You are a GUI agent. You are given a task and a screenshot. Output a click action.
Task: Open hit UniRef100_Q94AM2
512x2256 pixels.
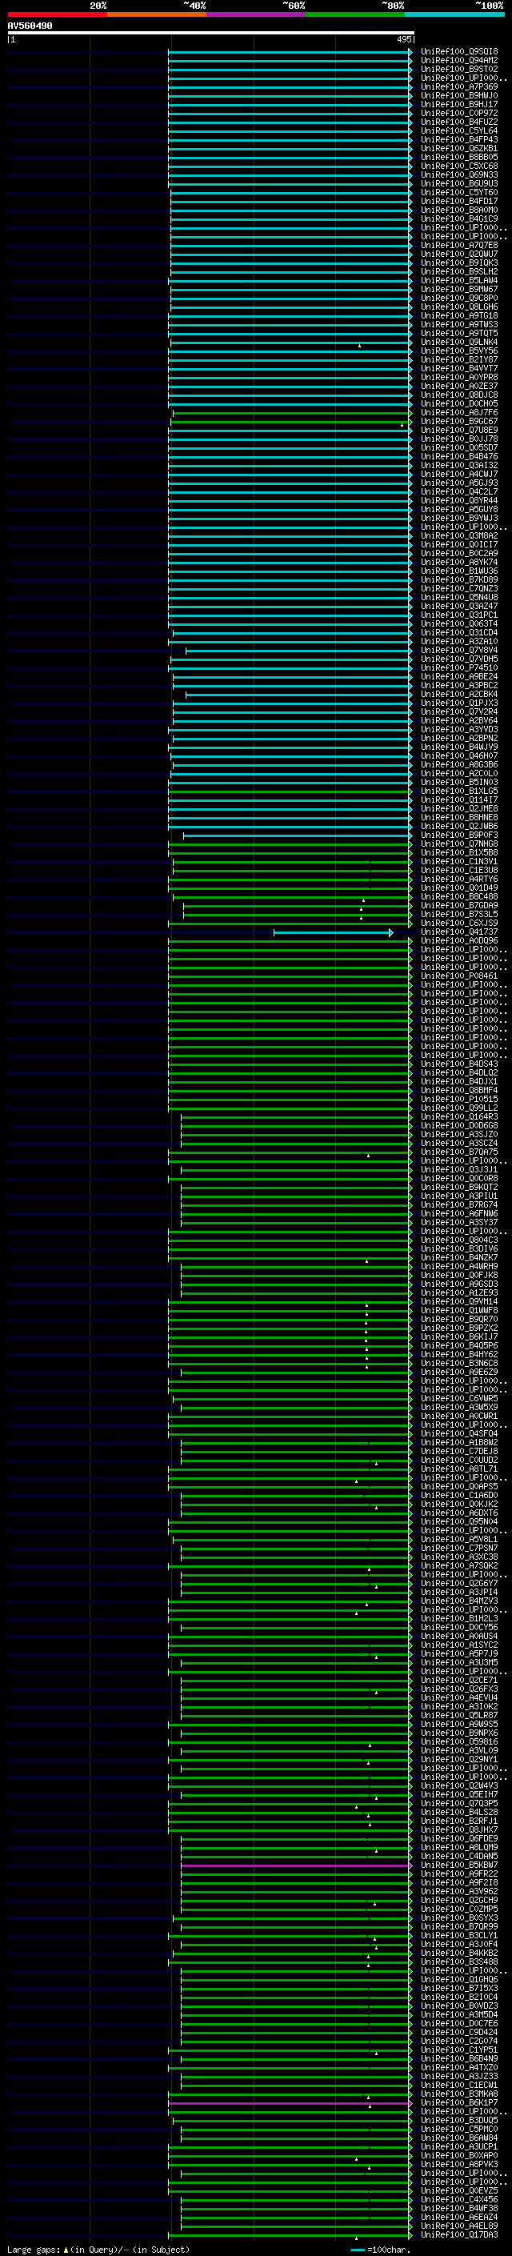pyautogui.click(x=459, y=61)
